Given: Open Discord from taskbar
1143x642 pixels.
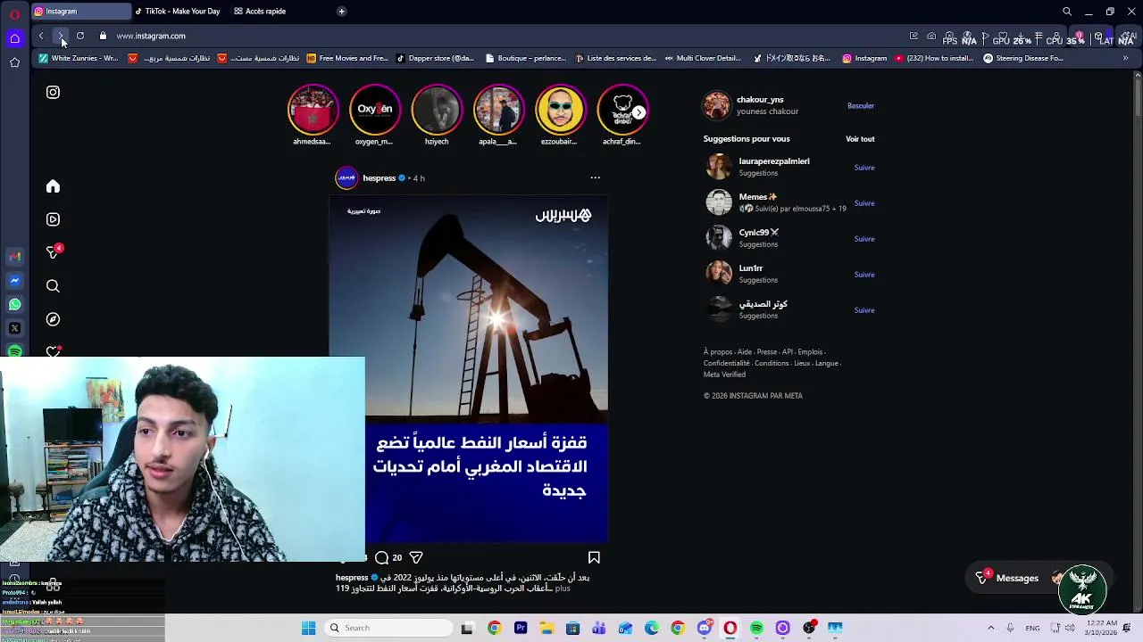Looking at the screenshot, I should point(704,628).
